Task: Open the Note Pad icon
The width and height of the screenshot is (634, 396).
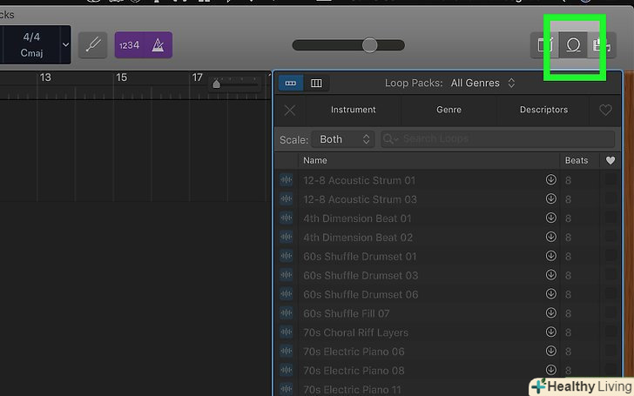Action: point(547,45)
